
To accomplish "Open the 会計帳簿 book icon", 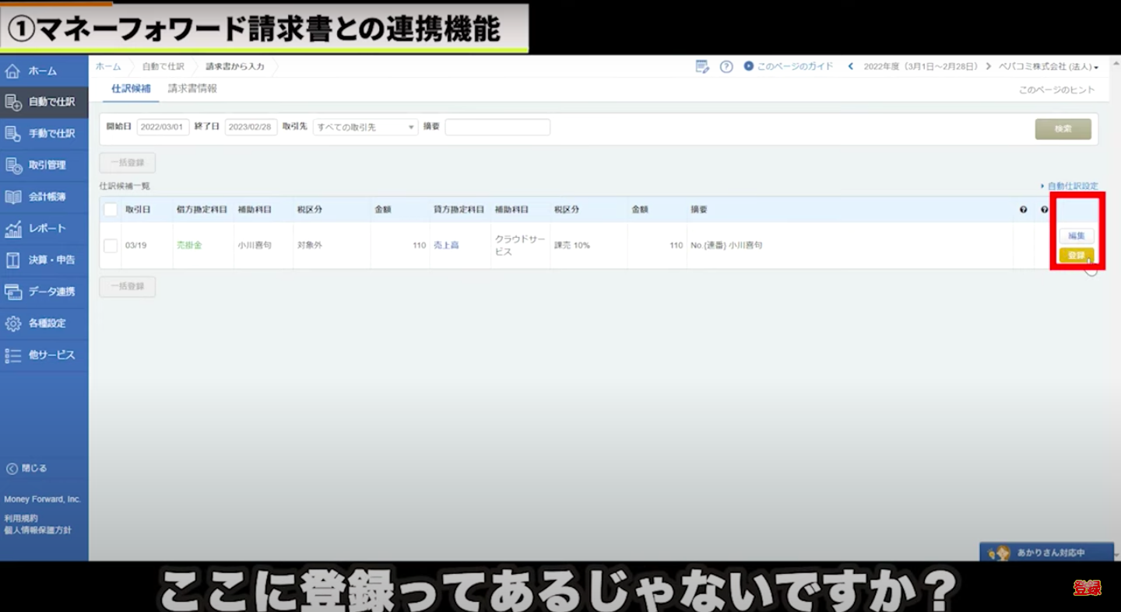I will (x=12, y=198).
